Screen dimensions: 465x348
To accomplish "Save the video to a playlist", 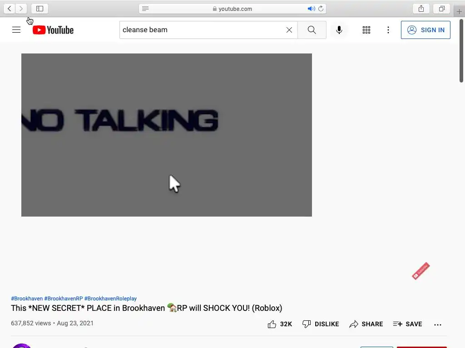I will pos(407,324).
